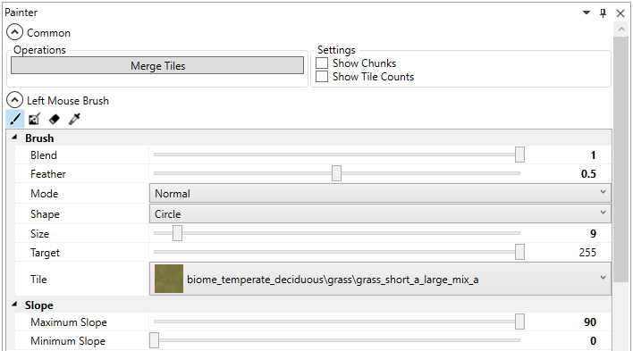Select the paint brush tool icon
Screen dimensions: 633x351
pos(15,119)
